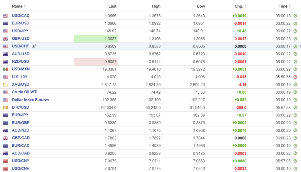The height and width of the screenshot is (172, 301).
Task: Sort by the Time column arrows
Action: [x=290, y=6]
